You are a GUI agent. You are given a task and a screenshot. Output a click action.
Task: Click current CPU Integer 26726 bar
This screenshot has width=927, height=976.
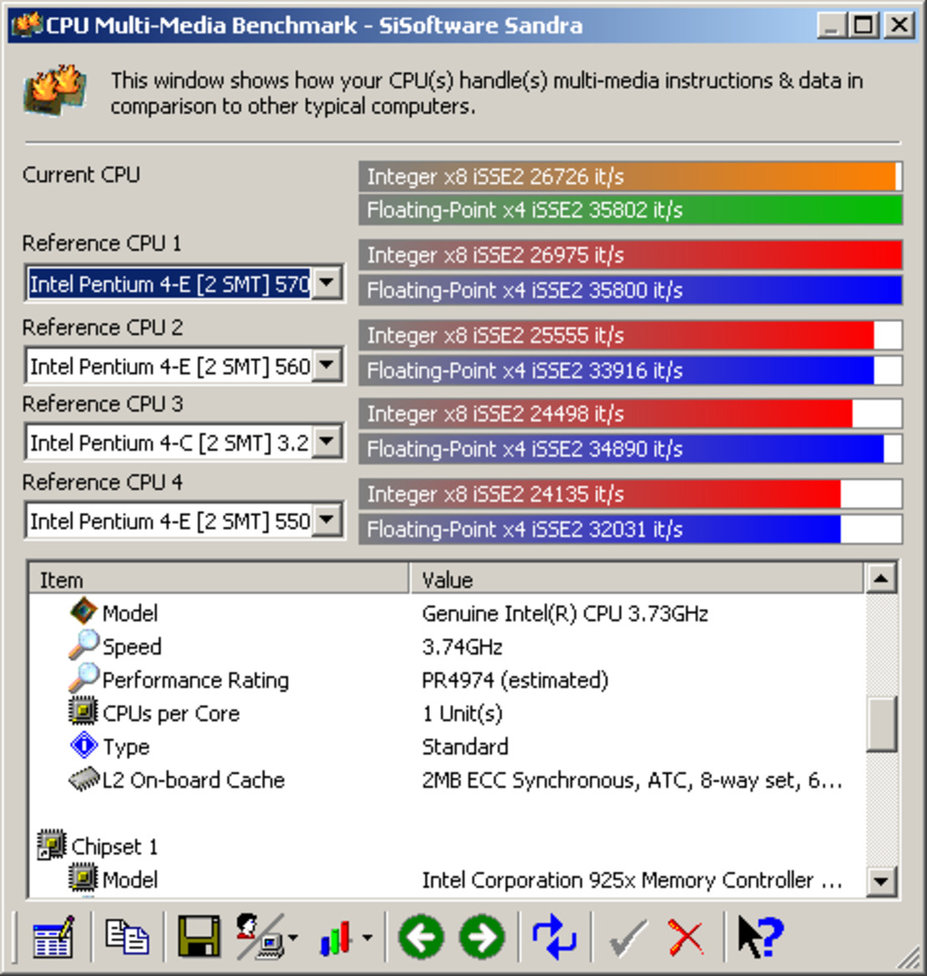coord(630,176)
